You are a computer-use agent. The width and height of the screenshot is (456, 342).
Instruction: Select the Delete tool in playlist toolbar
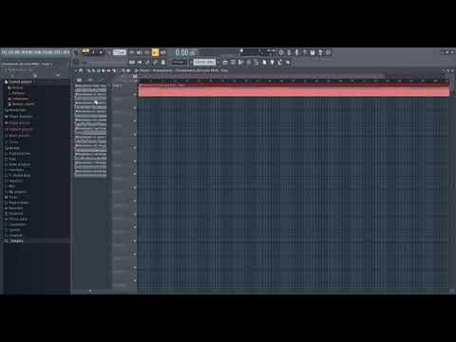click(x=99, y=70)
